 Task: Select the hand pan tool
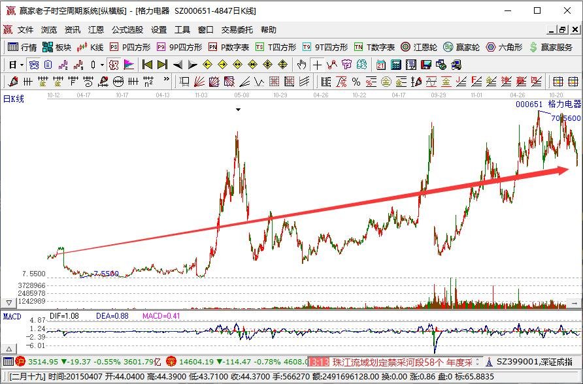(301, 65)
